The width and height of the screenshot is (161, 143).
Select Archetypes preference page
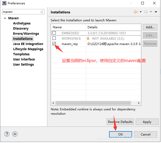point(22,23)
